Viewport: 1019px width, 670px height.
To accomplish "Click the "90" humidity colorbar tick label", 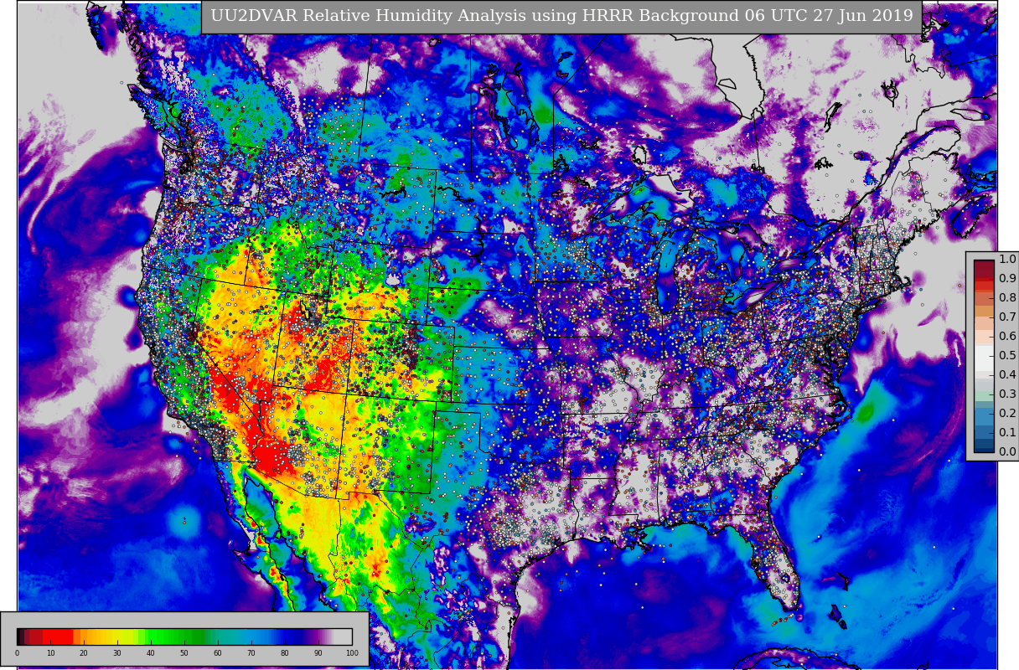I will pyautogui.click(x=318, y=653).
